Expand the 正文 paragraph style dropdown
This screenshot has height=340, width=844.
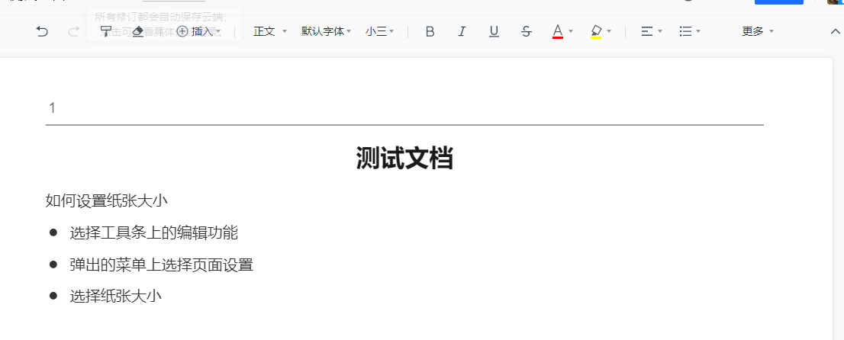pyautogui.click(x=270, y=31)
